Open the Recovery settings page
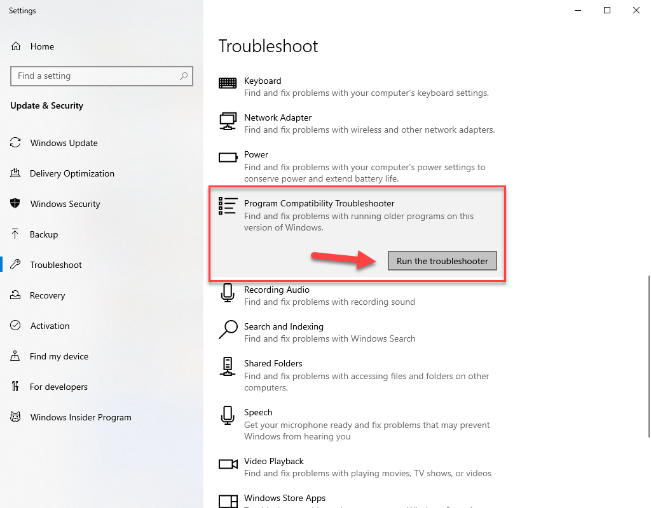This screenshot has height=508, width=651. [x=47, y=295]
